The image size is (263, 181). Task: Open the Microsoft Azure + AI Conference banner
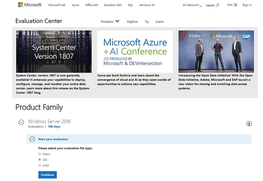pos(135,51)
